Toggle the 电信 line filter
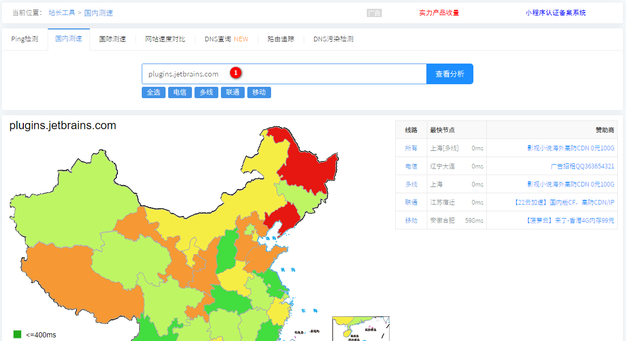 [x=180, y=92]
